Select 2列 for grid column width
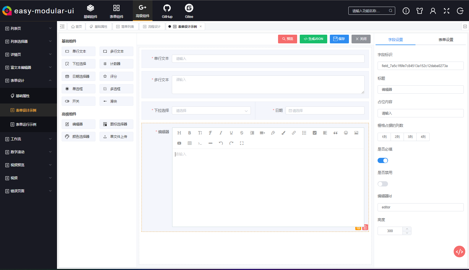 tap(397, 137)
